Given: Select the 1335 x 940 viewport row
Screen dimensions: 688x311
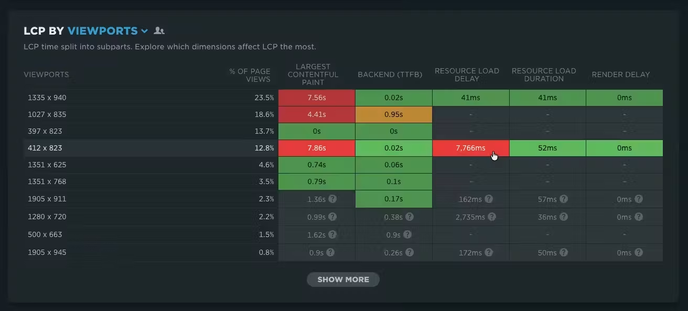Looking at the screenshot, I should point(343,98).
